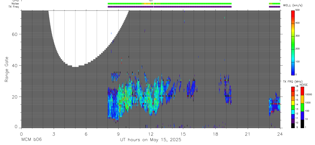The width and height of the screenshot is (315, 145).
Task: Select the cyan 12–13 MHz swatch in TX FRQ bar
Action: point(293,112)
